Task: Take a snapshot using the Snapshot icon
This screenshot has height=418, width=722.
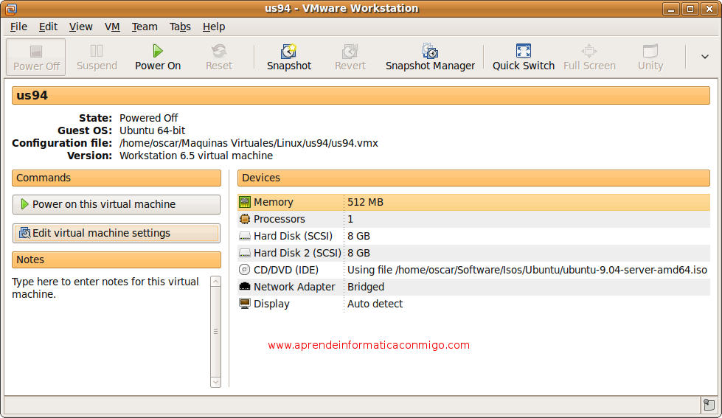Action: coord(288,51)
